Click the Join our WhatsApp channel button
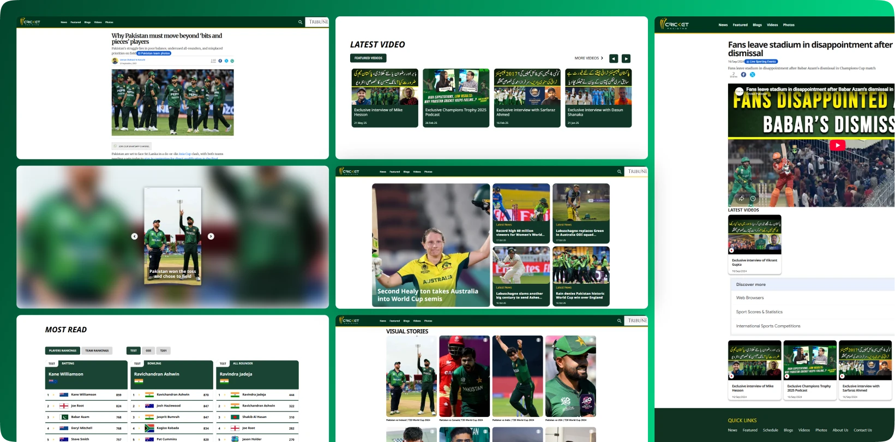895x442 pixels. tap(131, 146)
